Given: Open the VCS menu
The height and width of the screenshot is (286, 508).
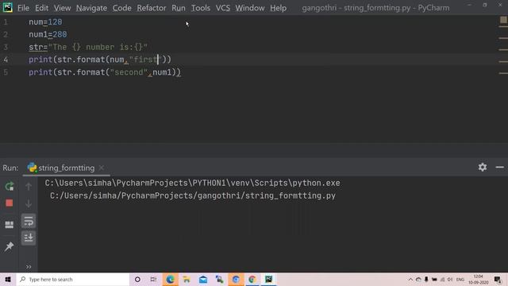Looking at the screenshot, I should tap(222, 8).
